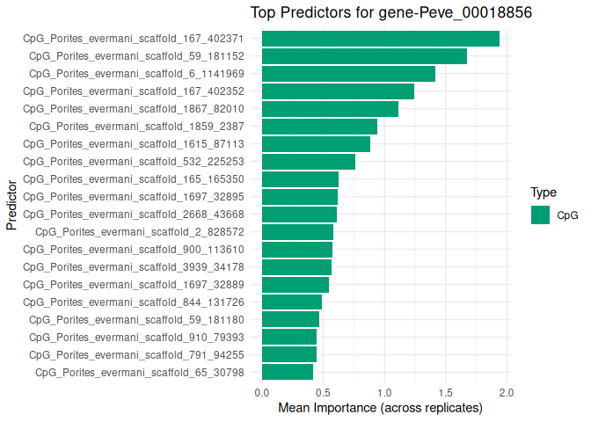
Task: Select the scaffold_6_1141969 bar
Action: click(x=348, y=74)
